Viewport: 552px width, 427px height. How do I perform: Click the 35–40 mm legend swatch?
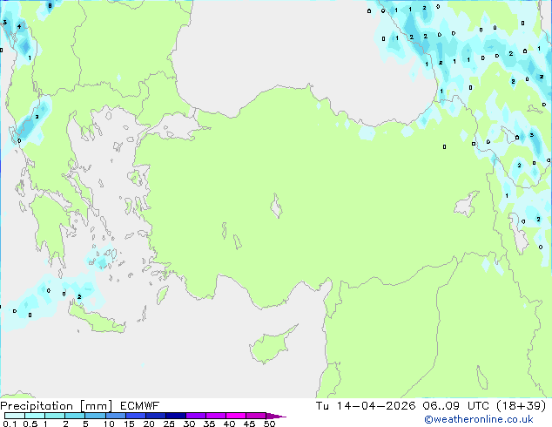(215, 416)
